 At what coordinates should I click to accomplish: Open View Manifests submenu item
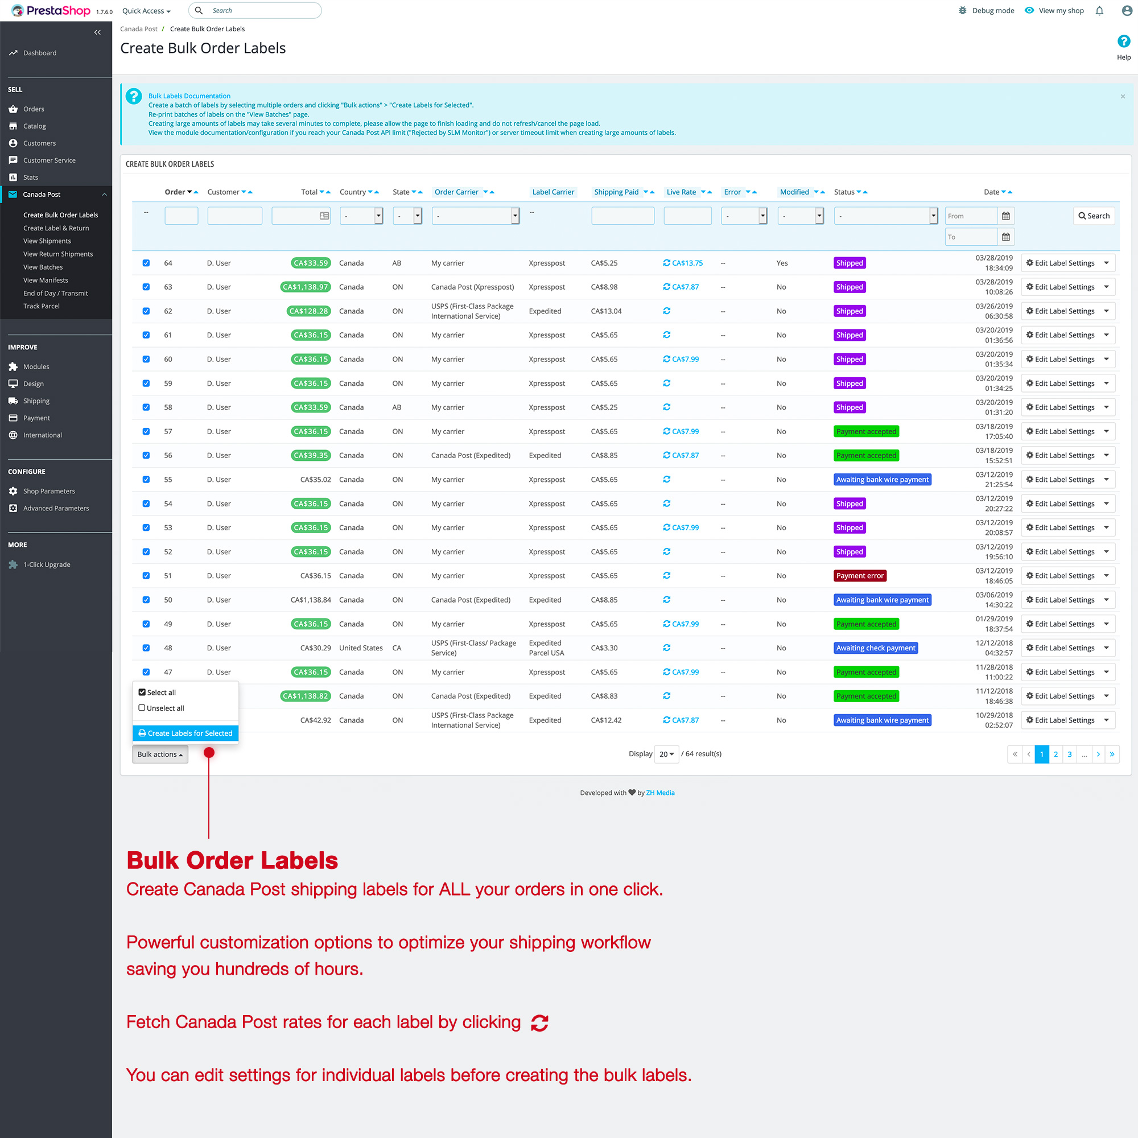pyautogui.click(x=46, y=280)
